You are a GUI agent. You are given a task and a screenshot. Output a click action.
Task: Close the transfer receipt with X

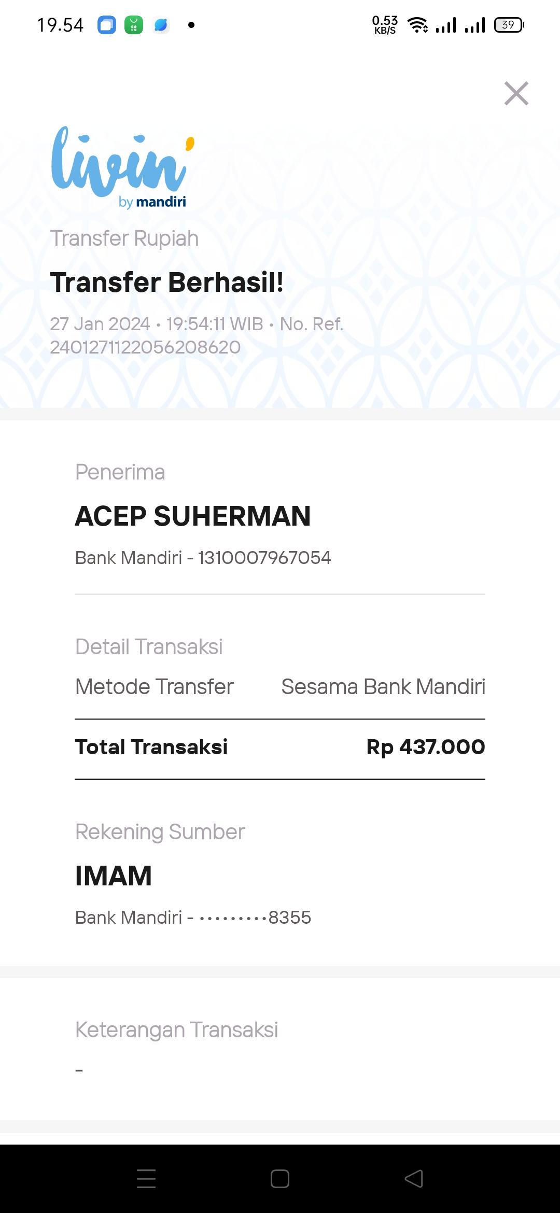tap(516, 93)
